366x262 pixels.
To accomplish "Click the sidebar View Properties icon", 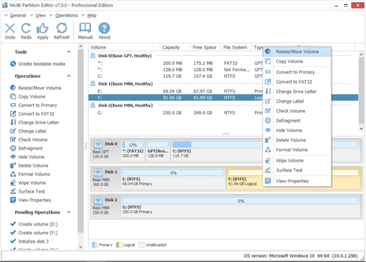I will point(13,200).
